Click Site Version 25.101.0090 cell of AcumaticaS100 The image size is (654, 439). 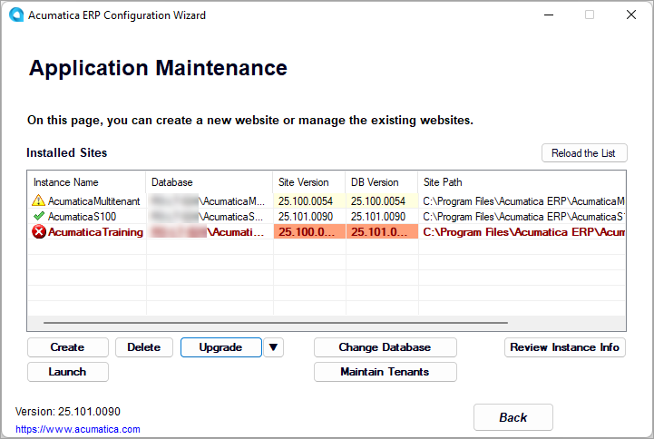[x=309, y=217]
